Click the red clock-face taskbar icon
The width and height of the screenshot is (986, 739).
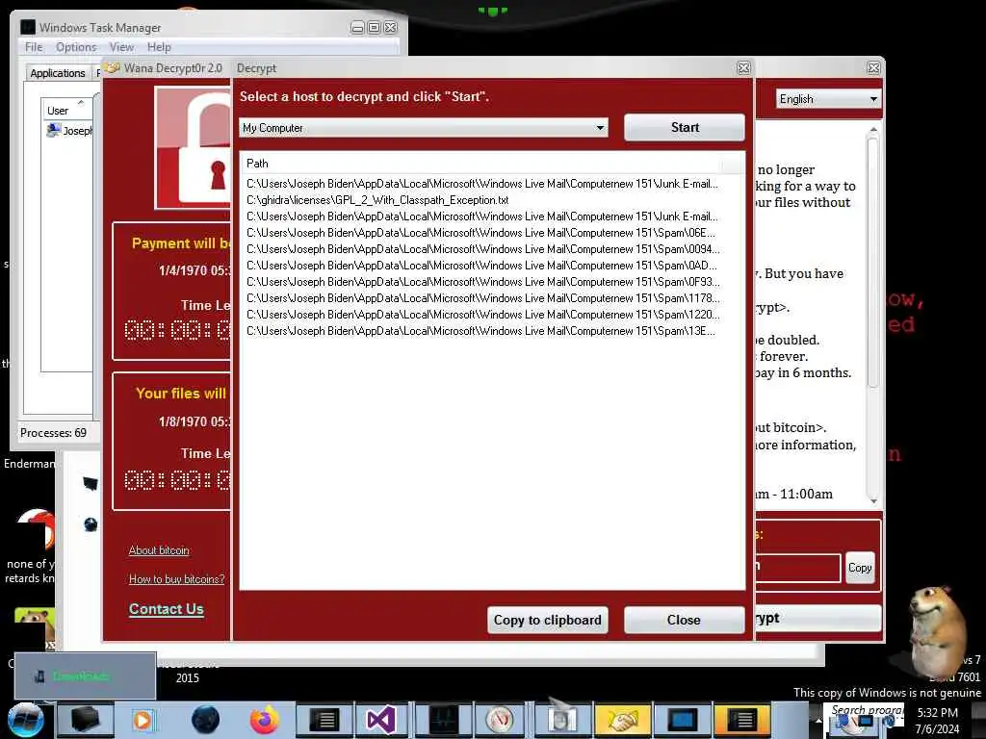(501, 720)
